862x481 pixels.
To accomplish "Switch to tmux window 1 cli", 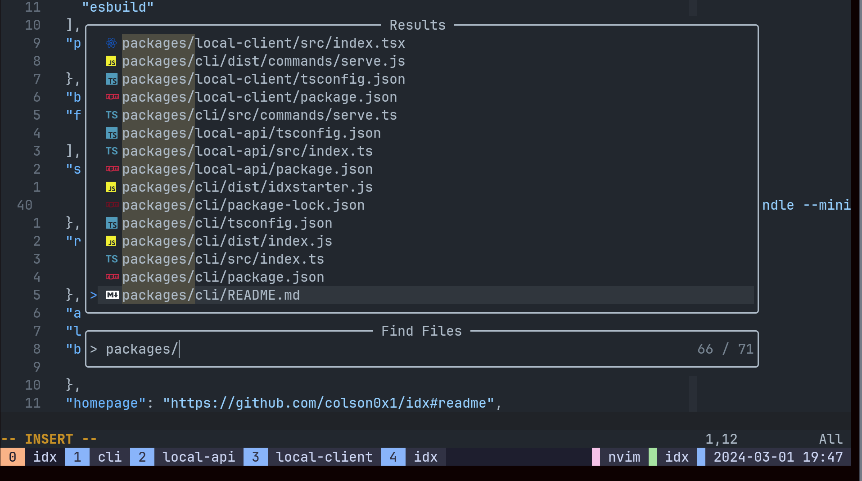I will 98,457.
